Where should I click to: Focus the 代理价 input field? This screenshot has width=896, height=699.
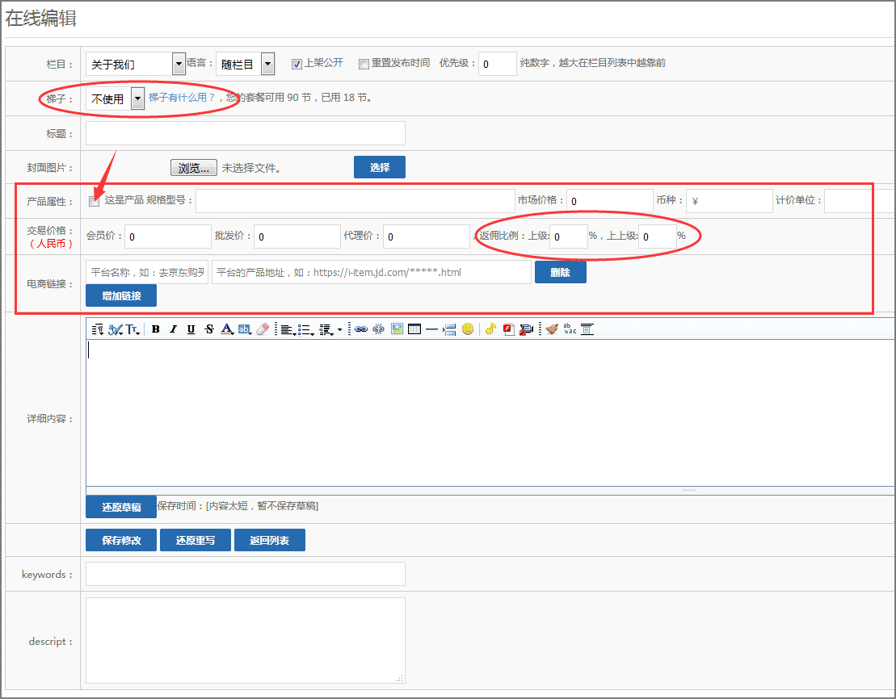click(427, 236)
